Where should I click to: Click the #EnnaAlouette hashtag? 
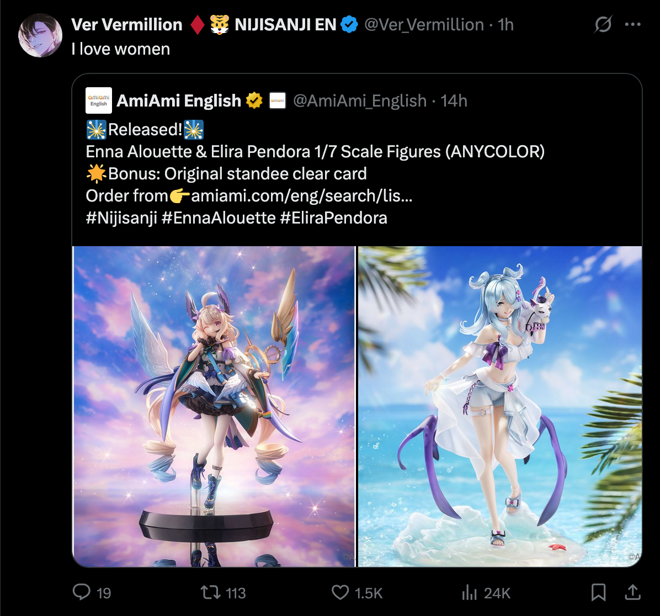(219, 218)
